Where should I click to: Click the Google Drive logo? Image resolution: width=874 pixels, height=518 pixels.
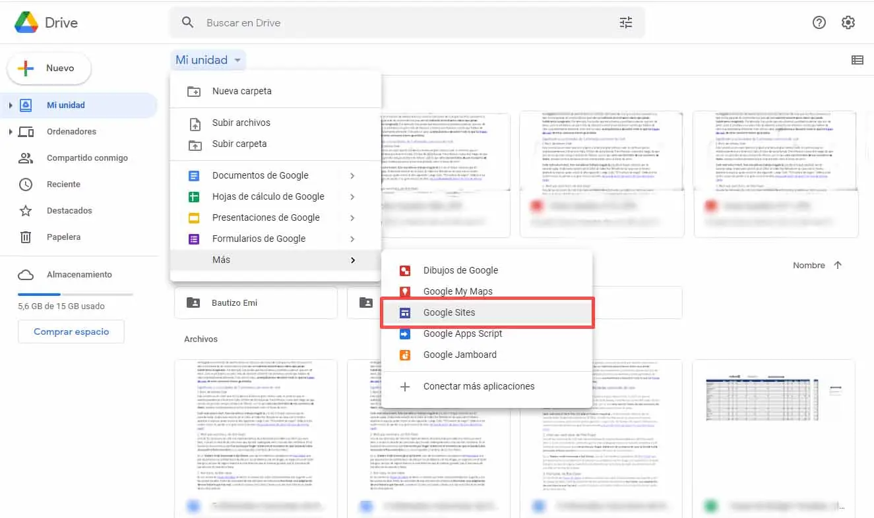tap(26, 22)
